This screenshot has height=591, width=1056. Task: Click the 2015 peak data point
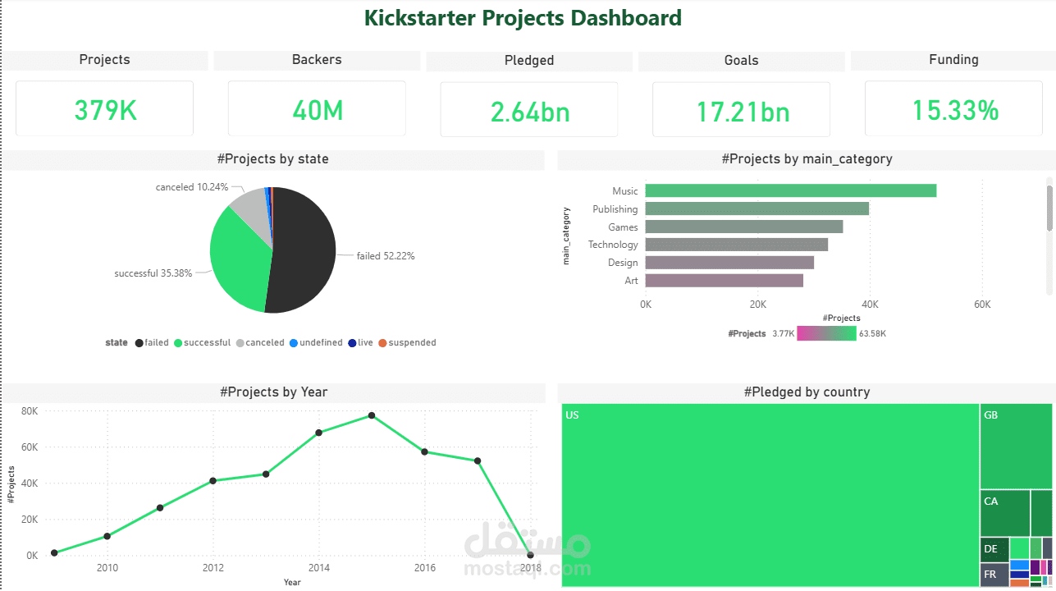(372, 415)
